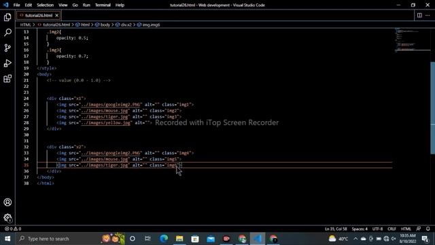Open Cortana circle on taskbar
This screenshot has height=245, width=435.
coord(133,239)
